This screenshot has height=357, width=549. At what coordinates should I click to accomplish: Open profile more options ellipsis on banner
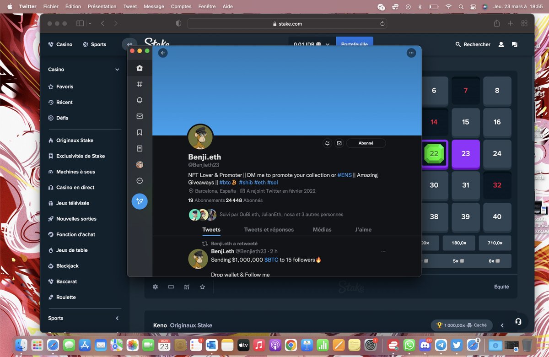[411, 53]
